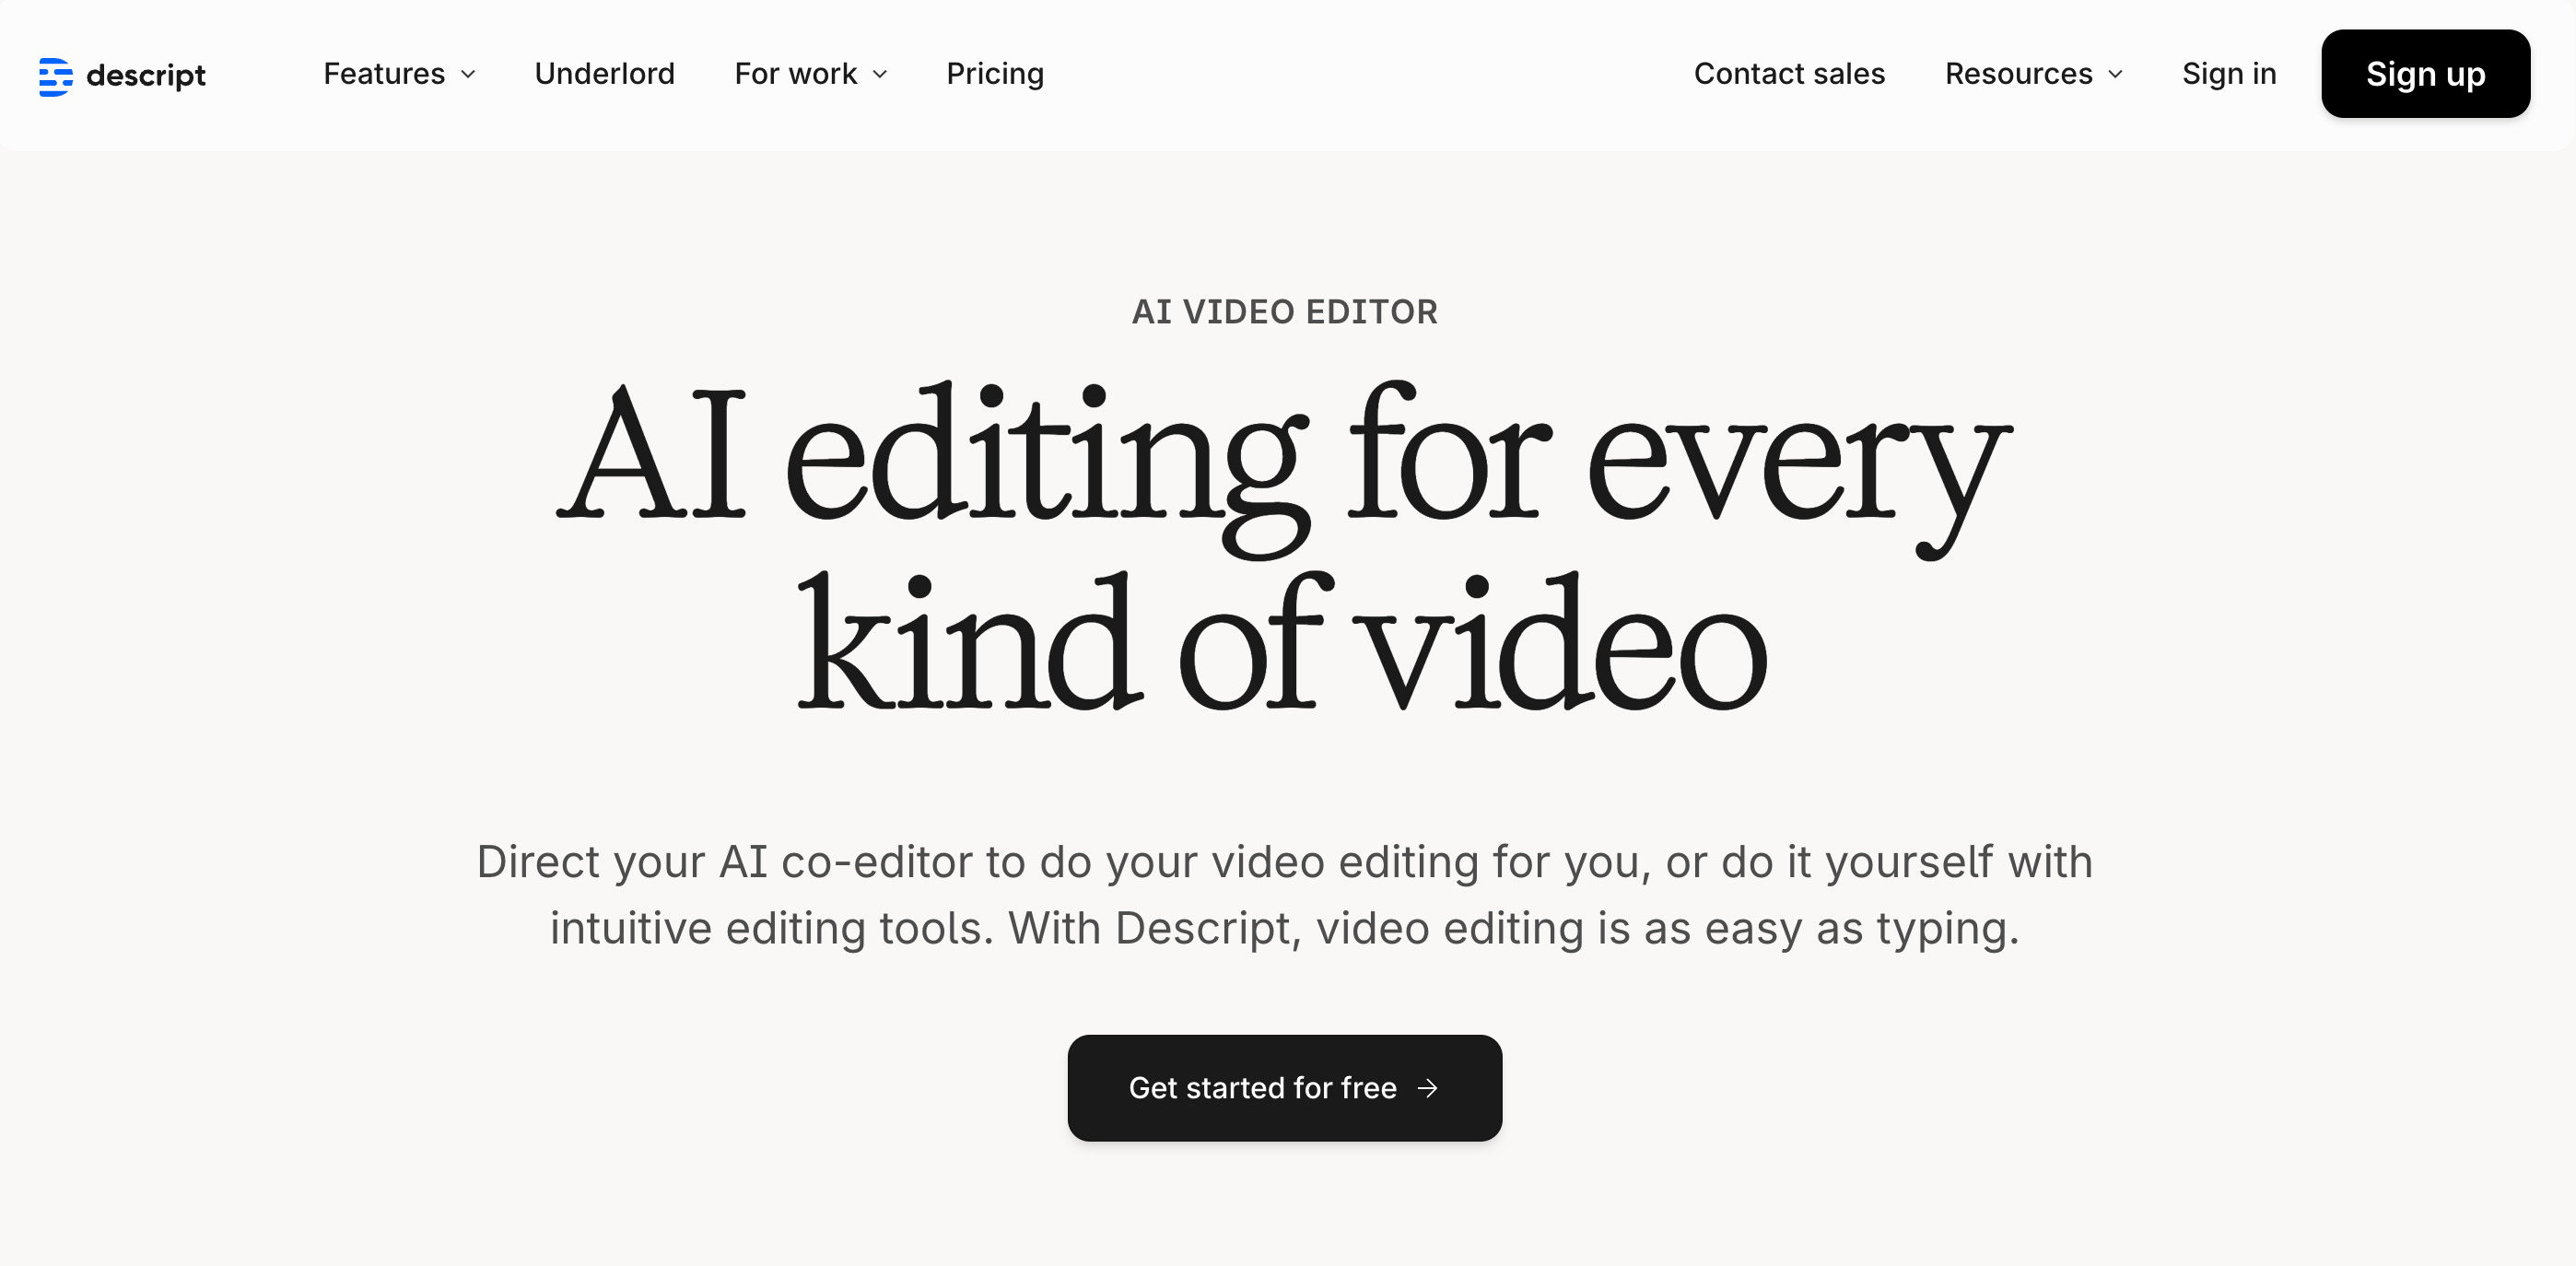
Task: Click the chevron next to Features
Action: pyautogui.click(x=469, y=75)
